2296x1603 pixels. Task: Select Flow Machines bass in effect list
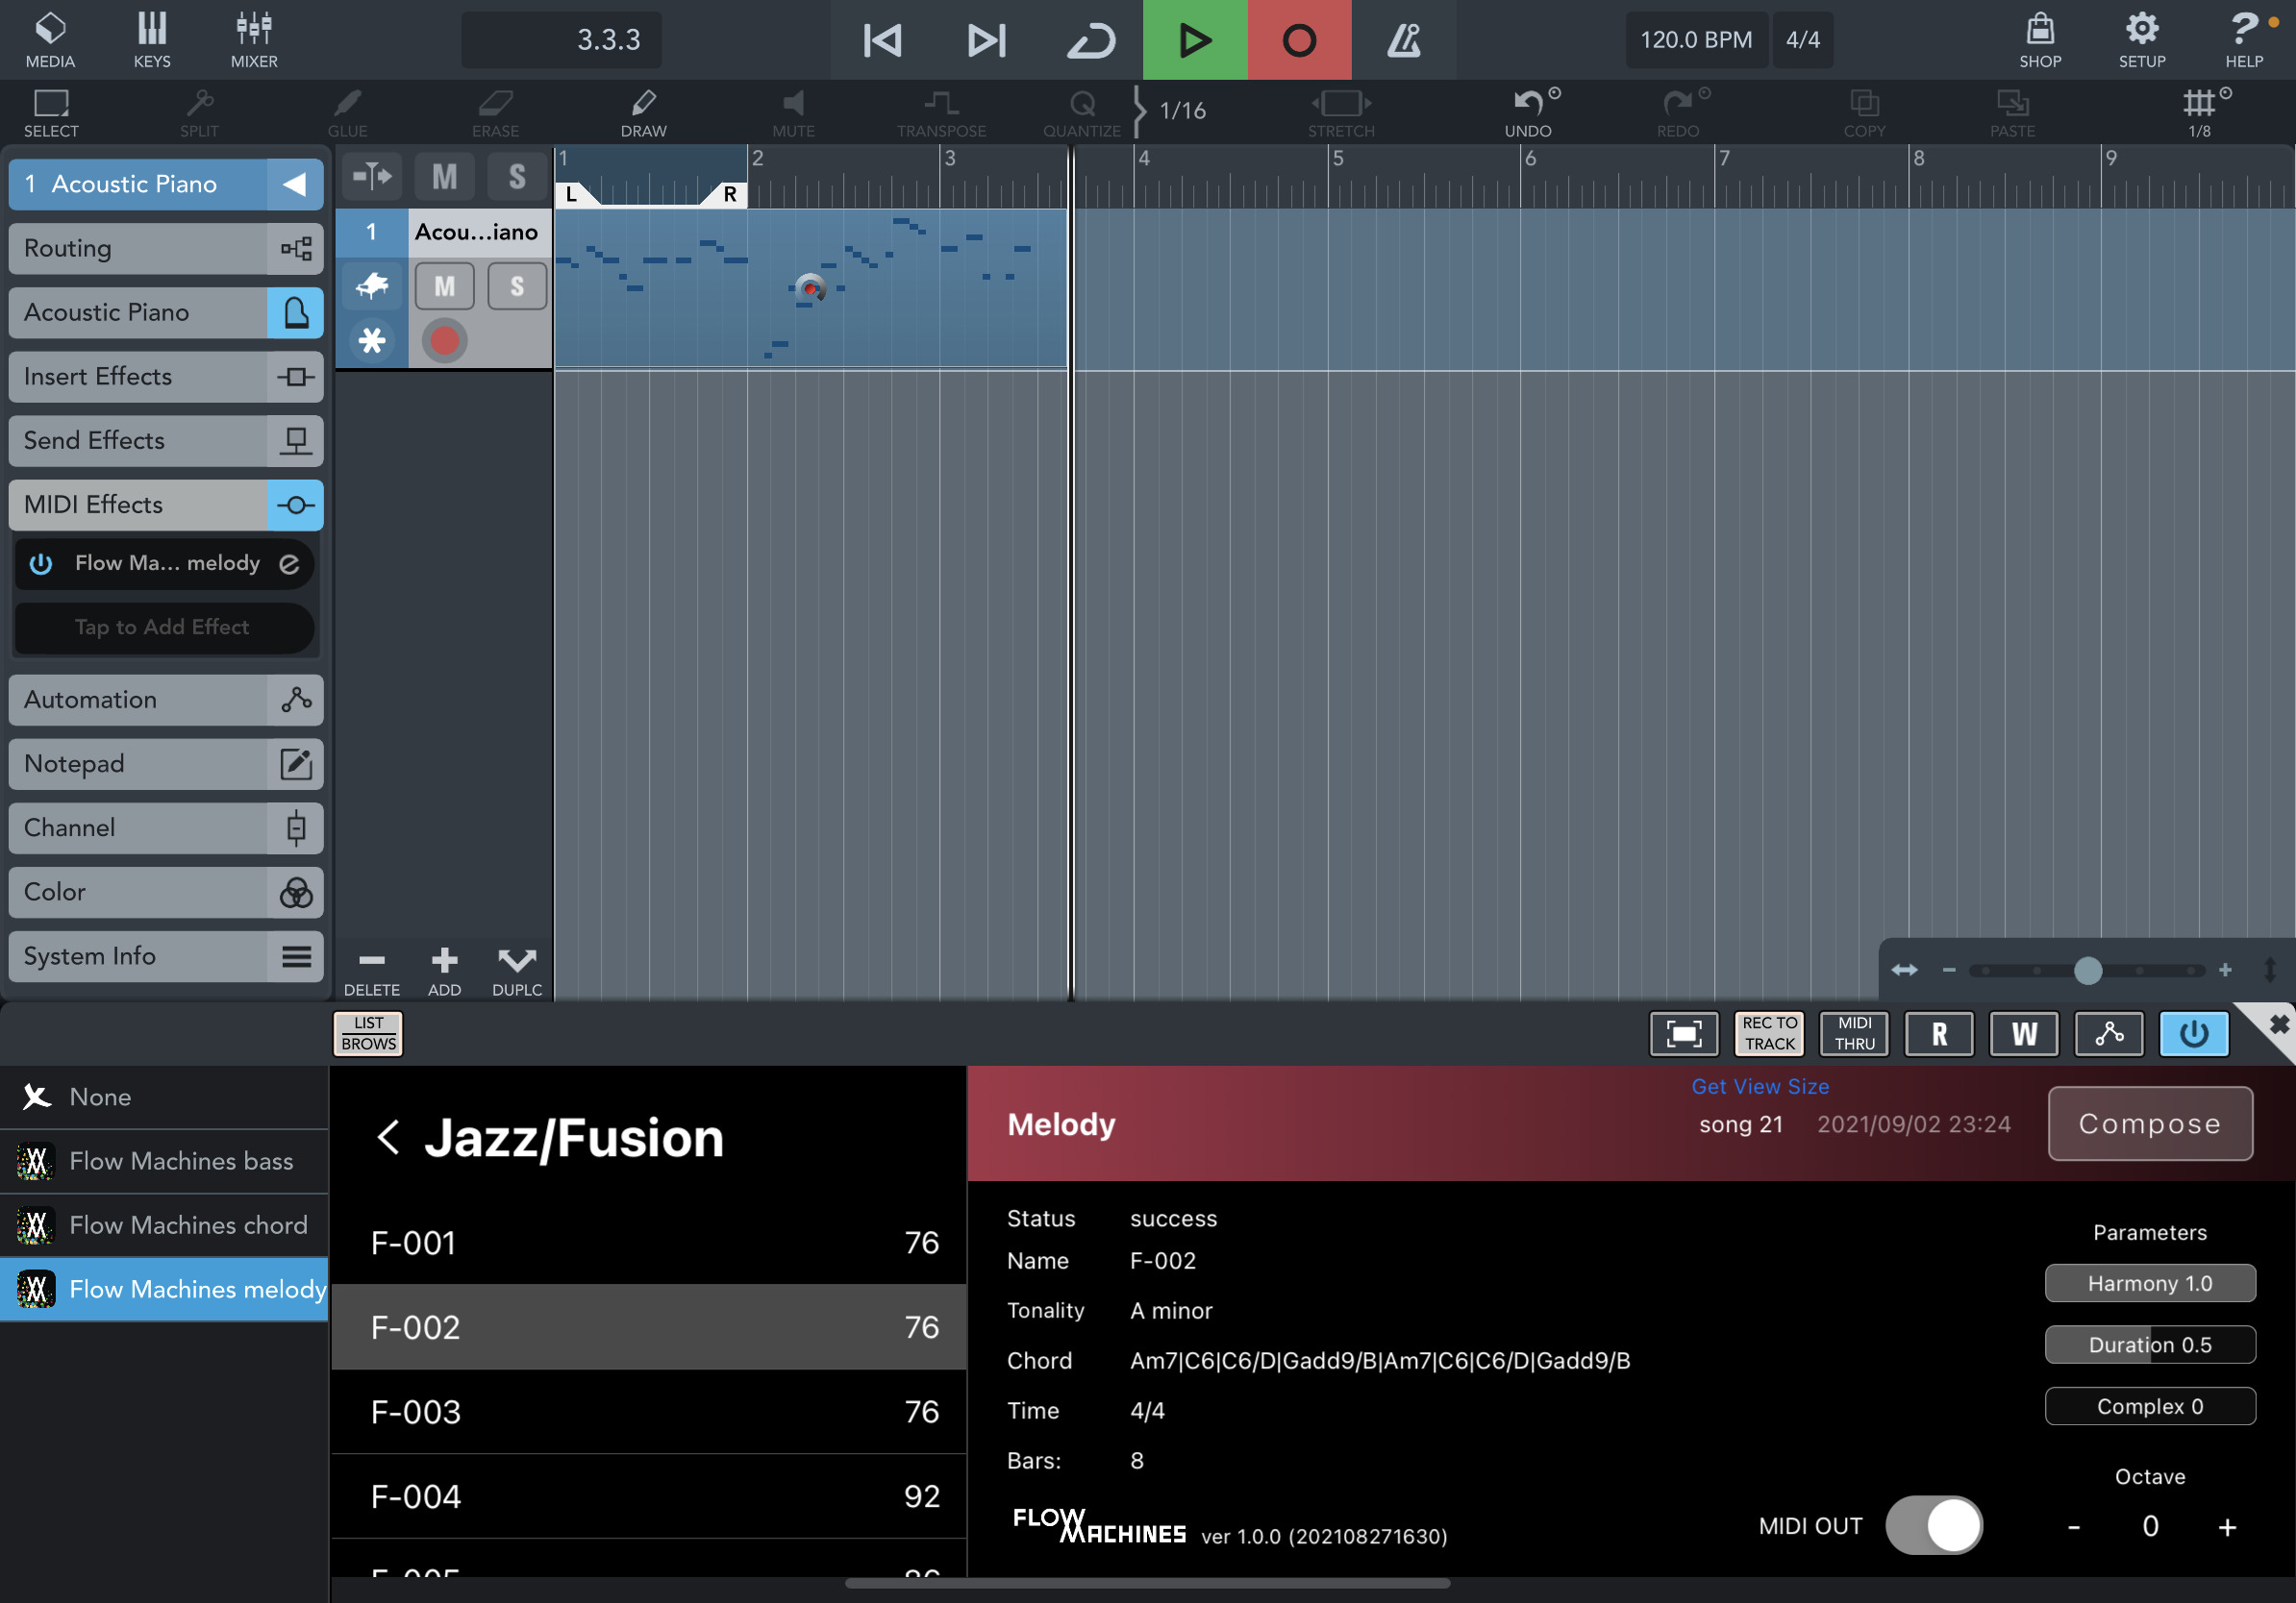pos(164,1161)
